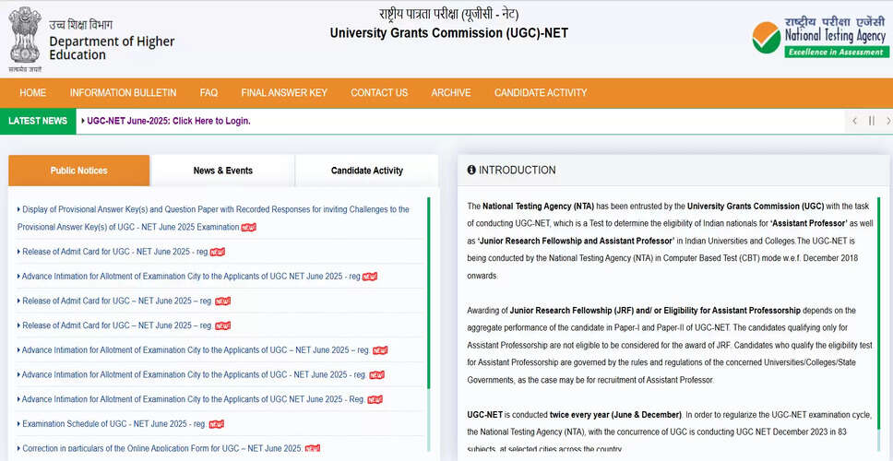Open the HOME menu item
Screen dimensions: 893x461
[32, 93]
